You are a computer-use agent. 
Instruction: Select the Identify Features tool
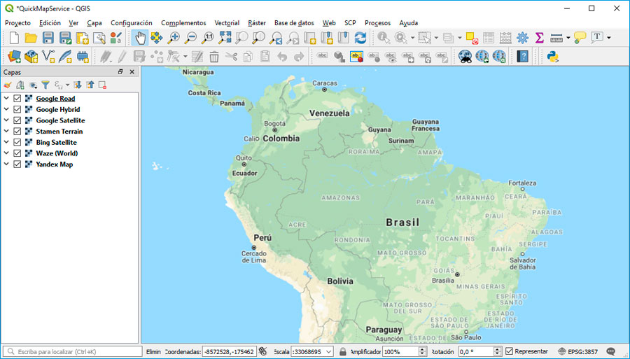click(384, 38)
